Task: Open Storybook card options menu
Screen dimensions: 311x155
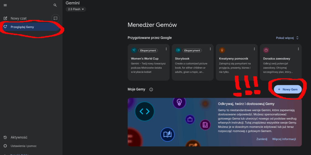Action: pos(210,49)
